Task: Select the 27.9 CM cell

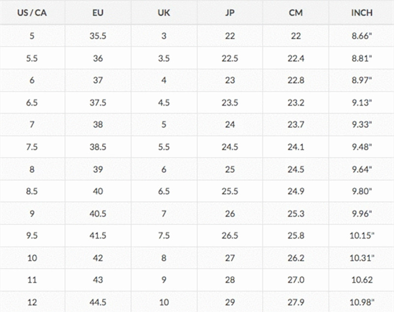Action: [x=295, y=302]
